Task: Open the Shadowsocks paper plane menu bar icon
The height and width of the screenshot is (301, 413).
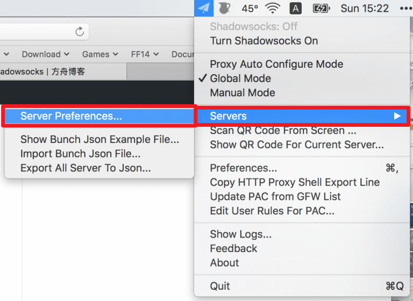Action: [x=204, y=8]
